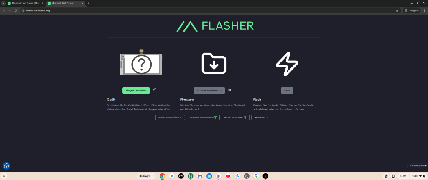Viewport: 428px width, 180px height.
Task: Click the large lightning bolt flash icon
Action: point(287,64)
